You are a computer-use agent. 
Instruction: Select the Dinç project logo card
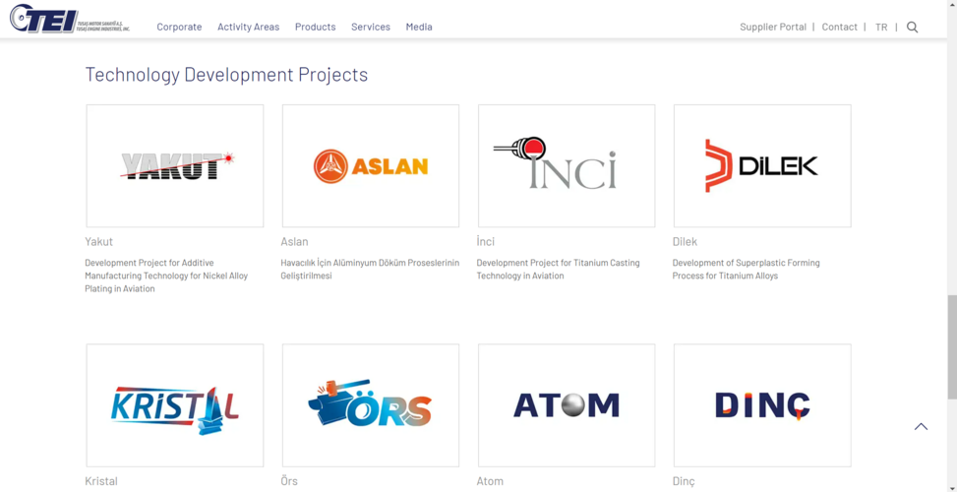coord(762,405)
